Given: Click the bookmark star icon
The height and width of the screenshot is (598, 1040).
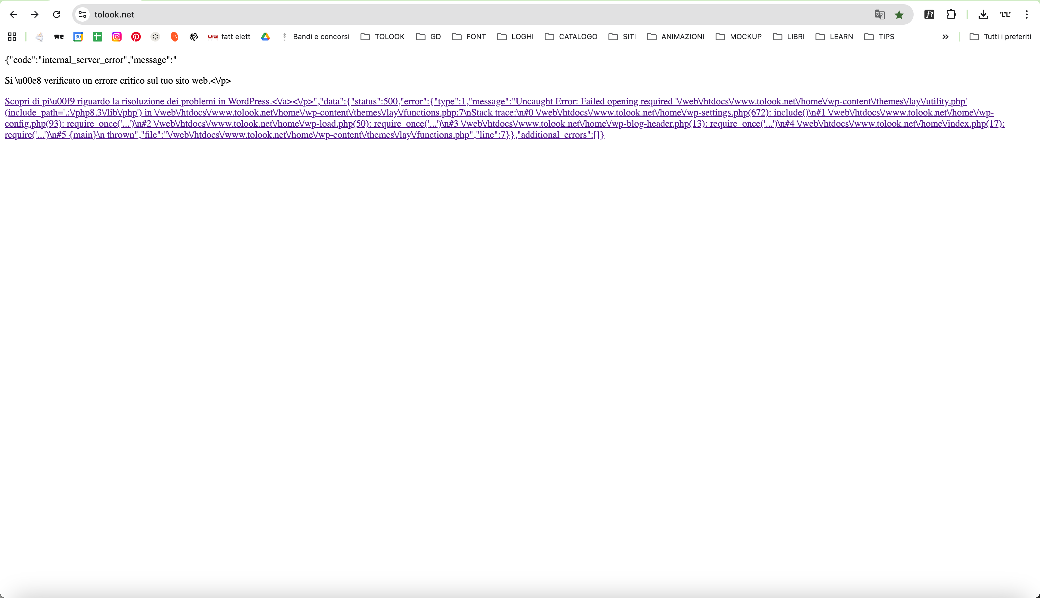Looking at the screenshot, I should click(899, 15).
